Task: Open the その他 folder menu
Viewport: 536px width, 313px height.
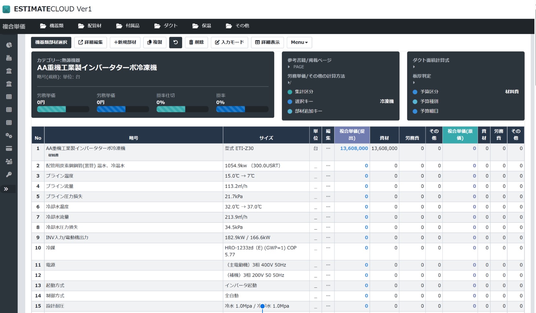Action: pos(238,26)
